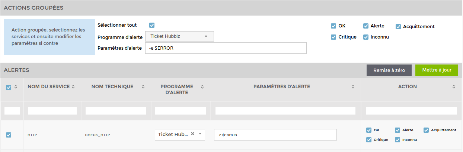Image resolution: width=463 pixels, height=152 pixels.
Task: Expand HTTP row alert program dropdown arrow
Action: click(200, 134)
